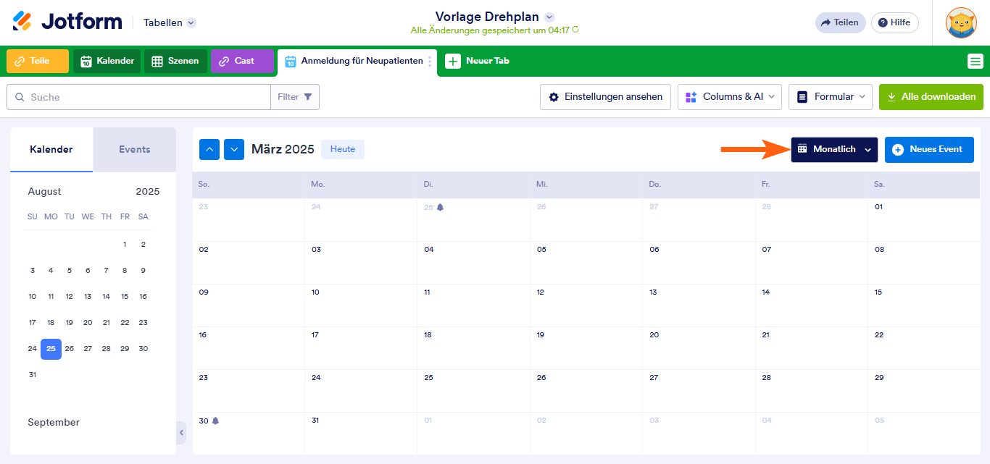Click the Neues Event button
Screen dimensions: 990x464
click(929, 149)
